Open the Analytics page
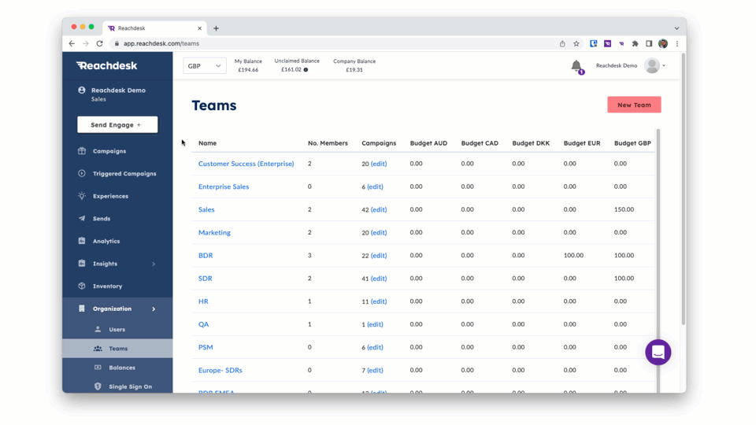This screenshot has height=425, width=756. pyautogui.click(x=106, y=241)
